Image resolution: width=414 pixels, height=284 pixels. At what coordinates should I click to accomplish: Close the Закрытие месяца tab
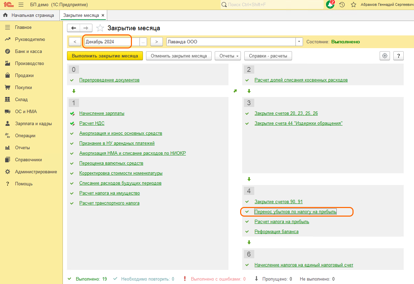pos(103,15)
